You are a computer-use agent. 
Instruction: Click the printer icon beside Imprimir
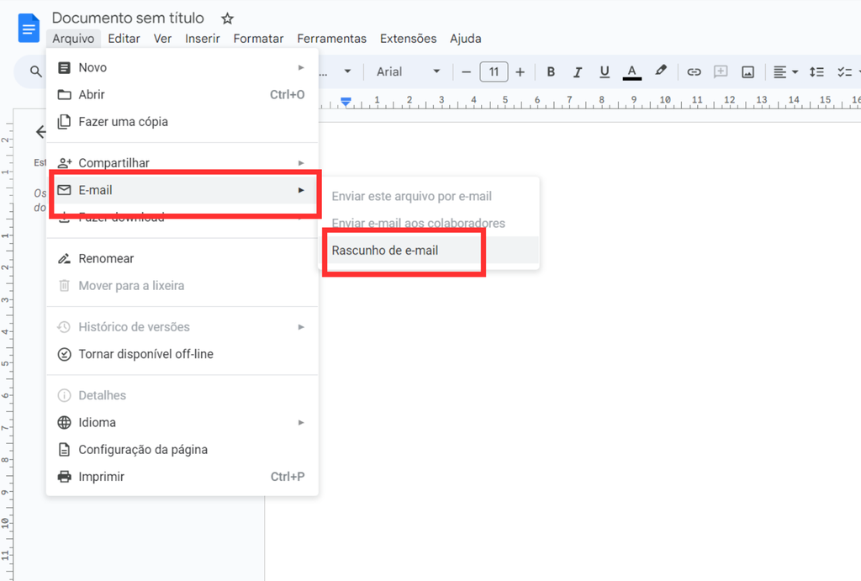point(64,476)
